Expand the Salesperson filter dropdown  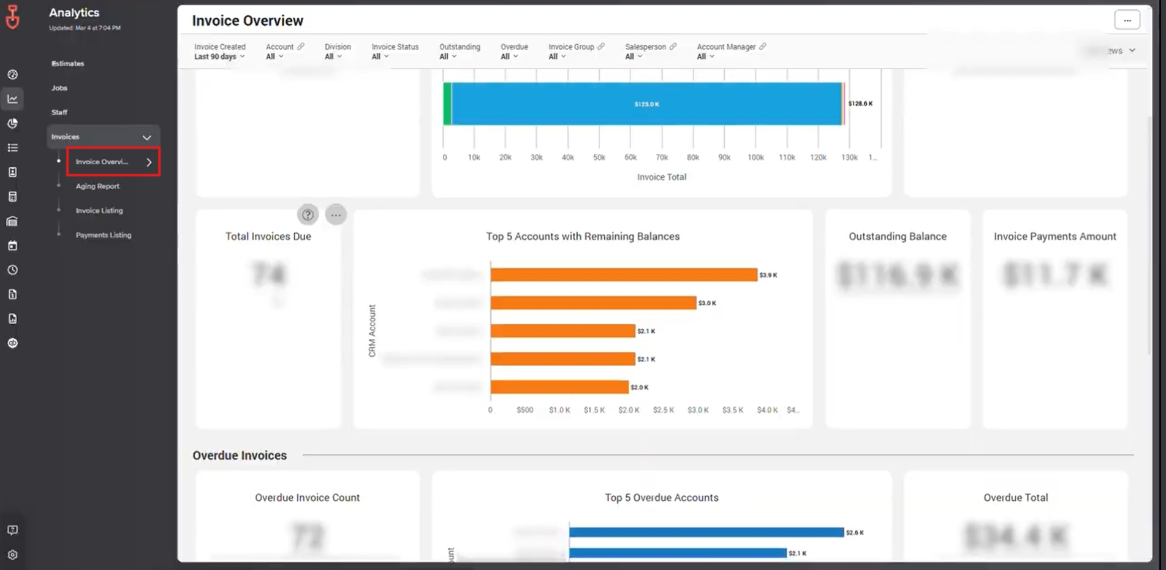(632, 56)
